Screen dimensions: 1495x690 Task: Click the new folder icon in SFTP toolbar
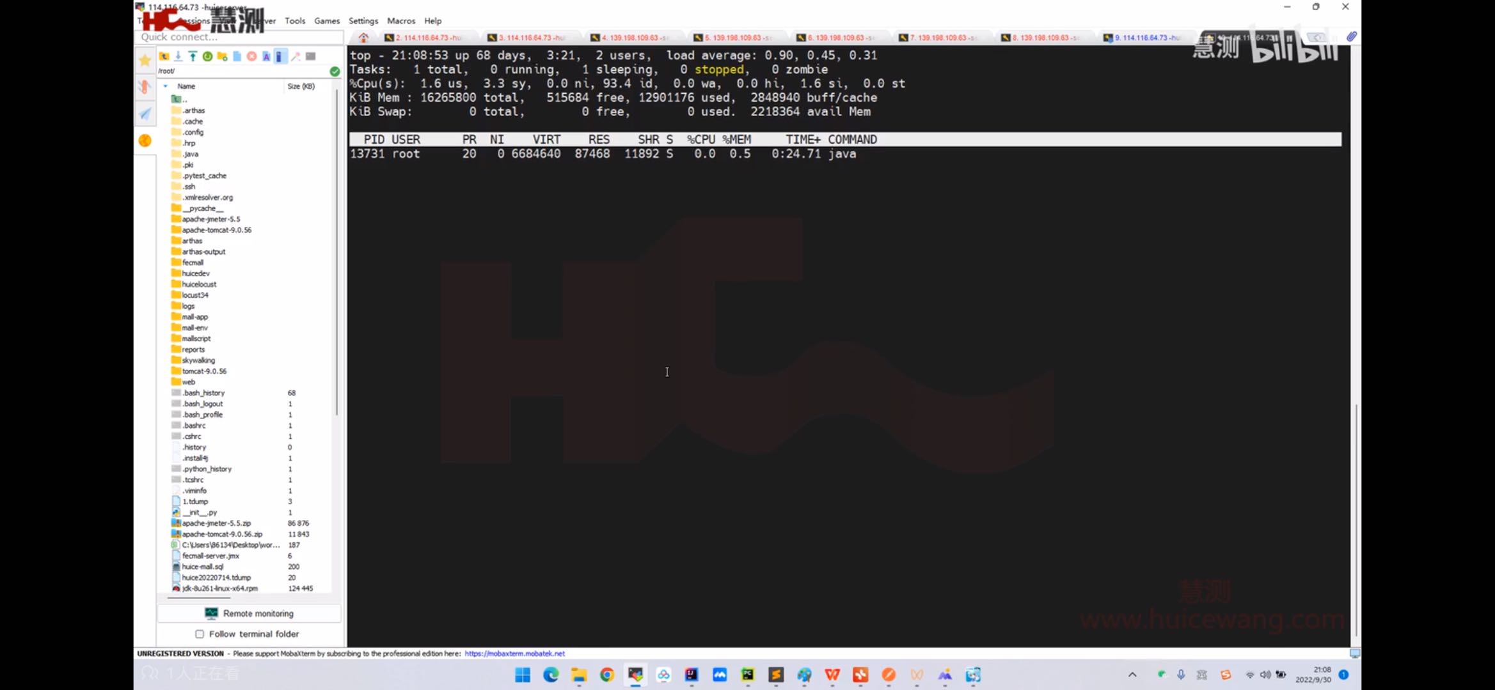[222, 56]
